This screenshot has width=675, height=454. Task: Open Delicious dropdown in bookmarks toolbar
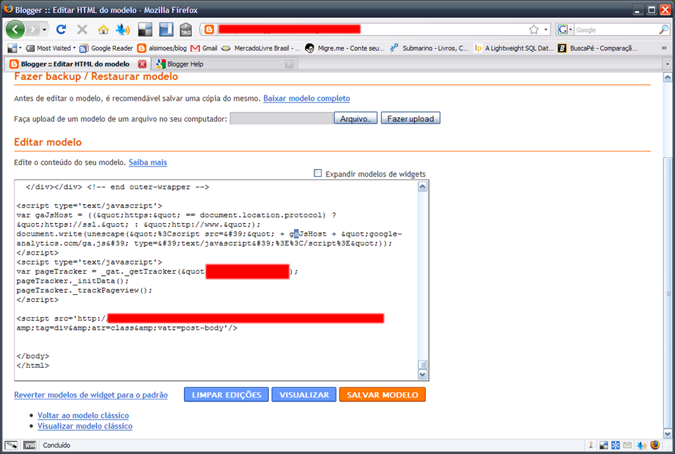[x=15, y=48]
